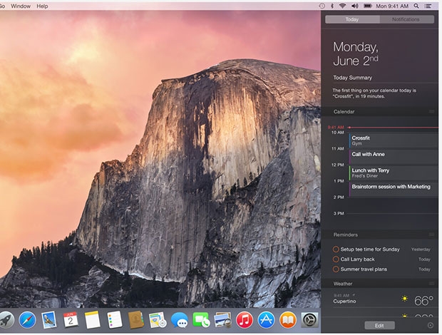Click the Calendar widget header handle
The height and width of the screenshot is (335, 442).
click(x=431, y=112)
